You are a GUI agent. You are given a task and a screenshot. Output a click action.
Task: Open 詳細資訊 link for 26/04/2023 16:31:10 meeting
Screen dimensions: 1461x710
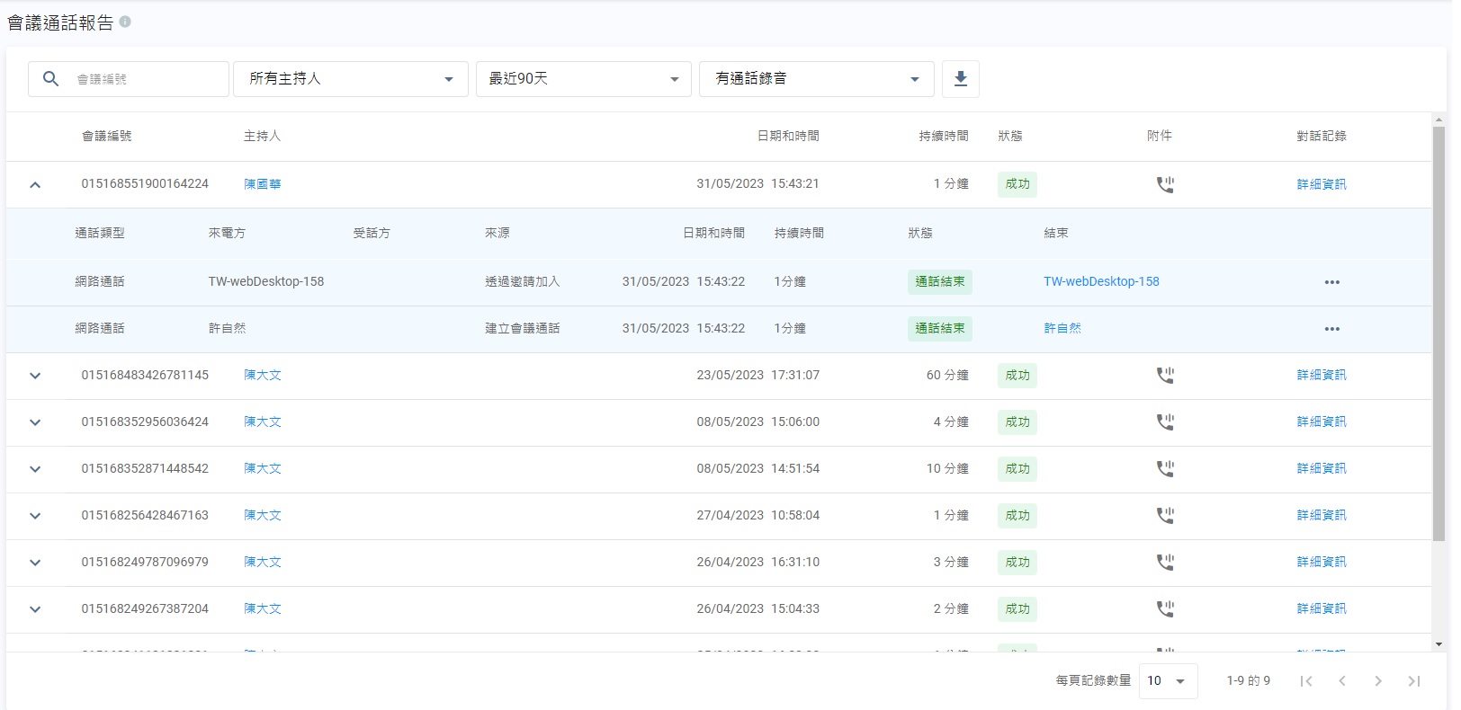point(1321,563)
